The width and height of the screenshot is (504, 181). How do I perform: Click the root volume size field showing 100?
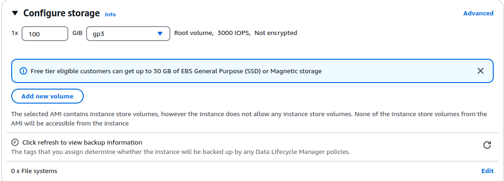(45, 34)
